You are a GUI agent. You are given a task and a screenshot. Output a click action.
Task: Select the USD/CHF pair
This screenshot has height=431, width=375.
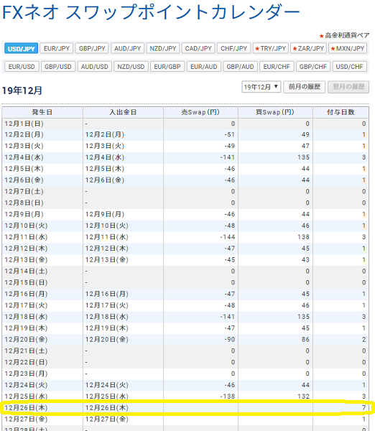(x=349, y=67)
